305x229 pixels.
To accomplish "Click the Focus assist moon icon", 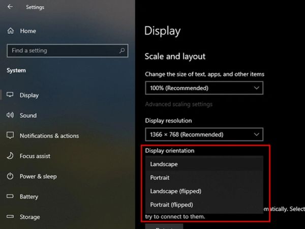I will (10, 156).
